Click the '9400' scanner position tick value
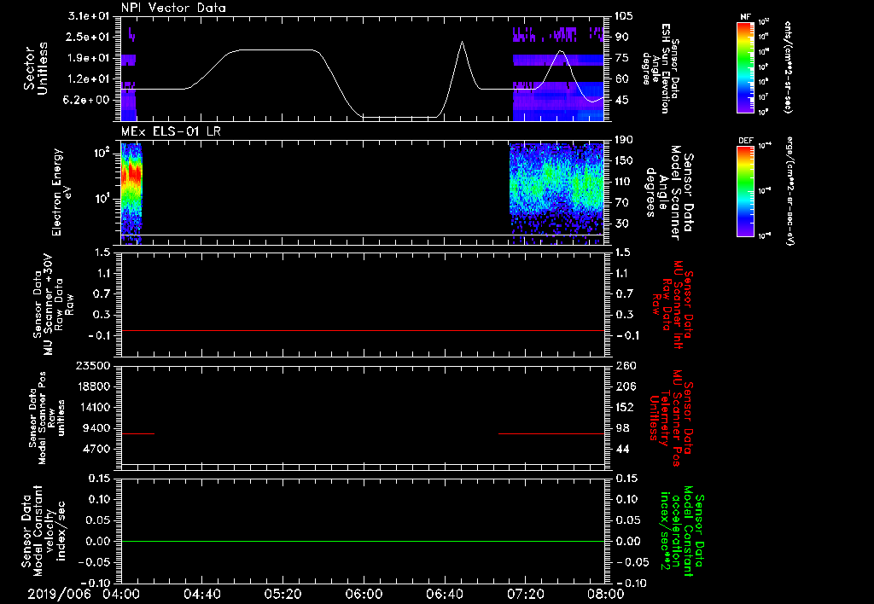 tap(97, 428)
